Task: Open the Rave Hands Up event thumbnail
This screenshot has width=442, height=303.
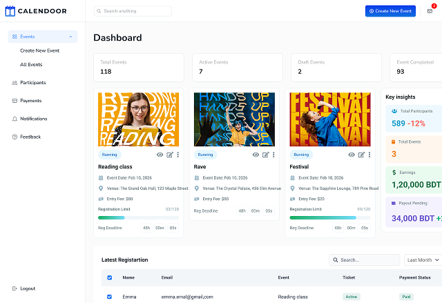Action: click(234, 119)
